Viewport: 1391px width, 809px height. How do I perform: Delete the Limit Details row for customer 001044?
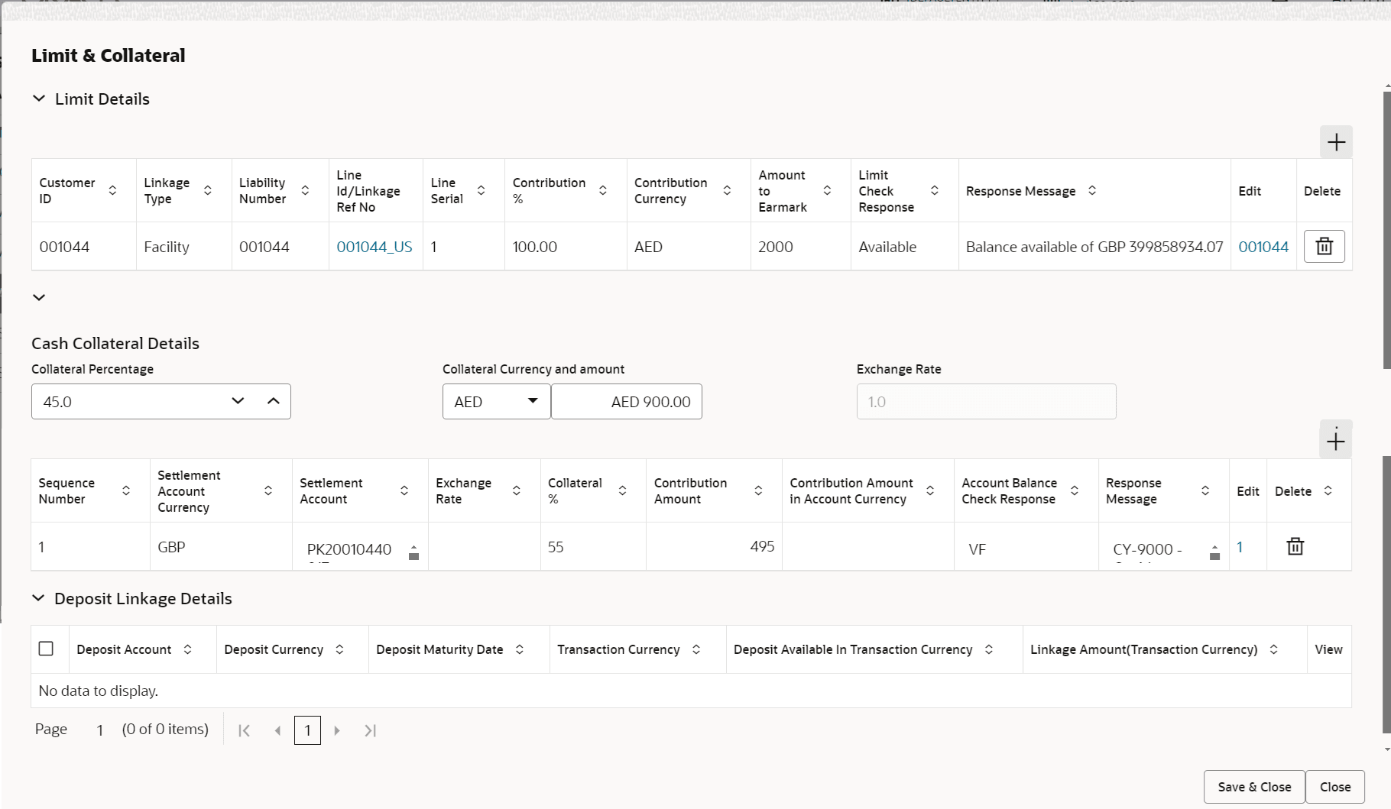coord(1324,246)
